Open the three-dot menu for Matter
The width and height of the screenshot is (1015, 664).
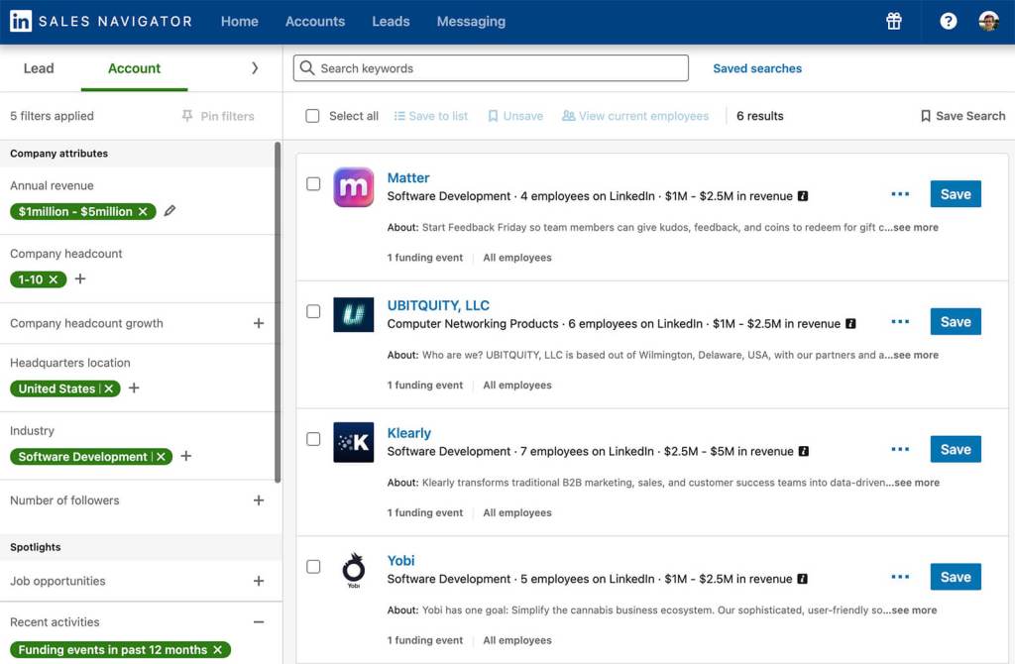click(x=900, y=194)
